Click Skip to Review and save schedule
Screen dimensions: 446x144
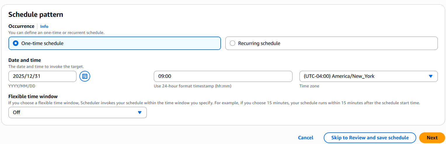(370, 138)
